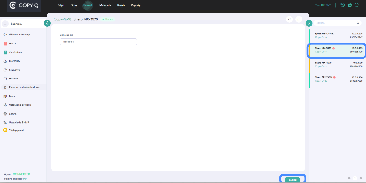366x183 pixels.
Task: Log out using the exit icon
Action: tap(357, 5)
